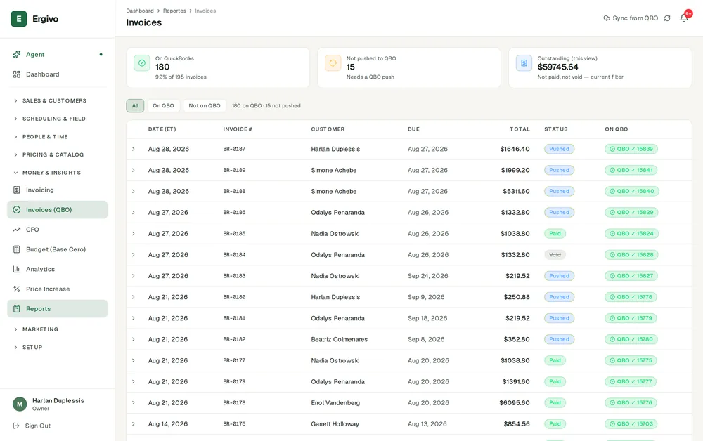Image resolution: width=703 pixels, height=441 pixels.
Task: Click the Ergivo logo icon
Action: point(19,19)
